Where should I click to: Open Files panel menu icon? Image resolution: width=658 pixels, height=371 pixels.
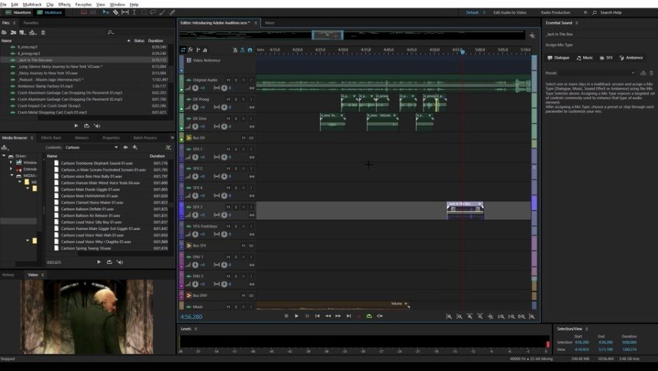point(14,23)
